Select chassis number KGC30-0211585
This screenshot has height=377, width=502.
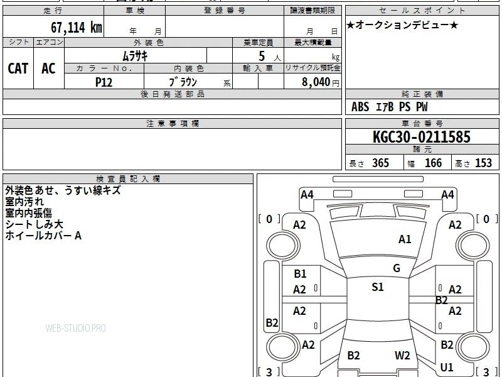pyautogui.click(x=422, y=137)
